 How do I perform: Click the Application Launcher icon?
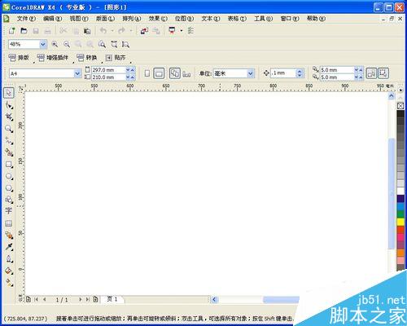(172, 30)
